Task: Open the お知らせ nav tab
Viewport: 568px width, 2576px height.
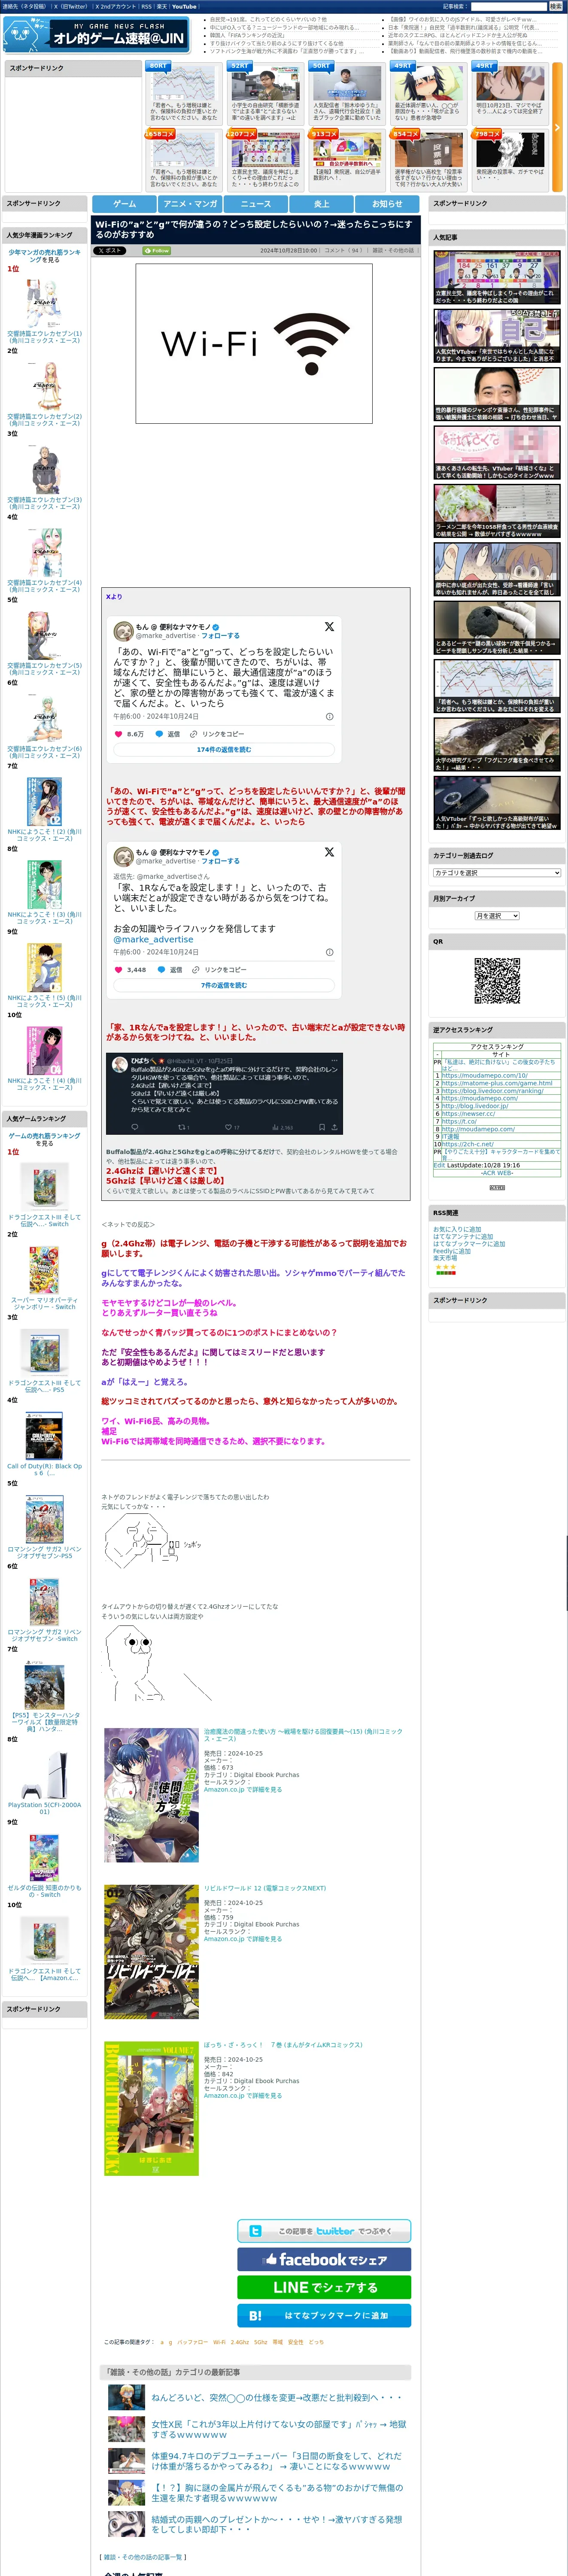Action: coord(387,203)
